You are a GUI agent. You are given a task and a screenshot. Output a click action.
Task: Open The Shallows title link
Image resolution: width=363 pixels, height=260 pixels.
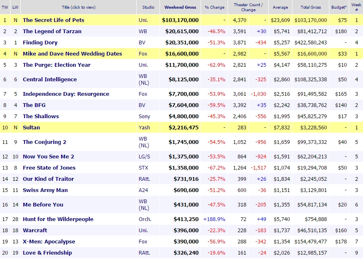coord(41,116)
